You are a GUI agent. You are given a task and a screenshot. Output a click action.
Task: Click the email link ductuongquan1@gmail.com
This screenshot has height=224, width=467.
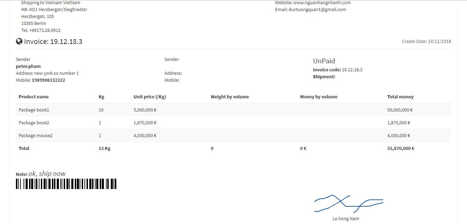(x=317, y=9)
